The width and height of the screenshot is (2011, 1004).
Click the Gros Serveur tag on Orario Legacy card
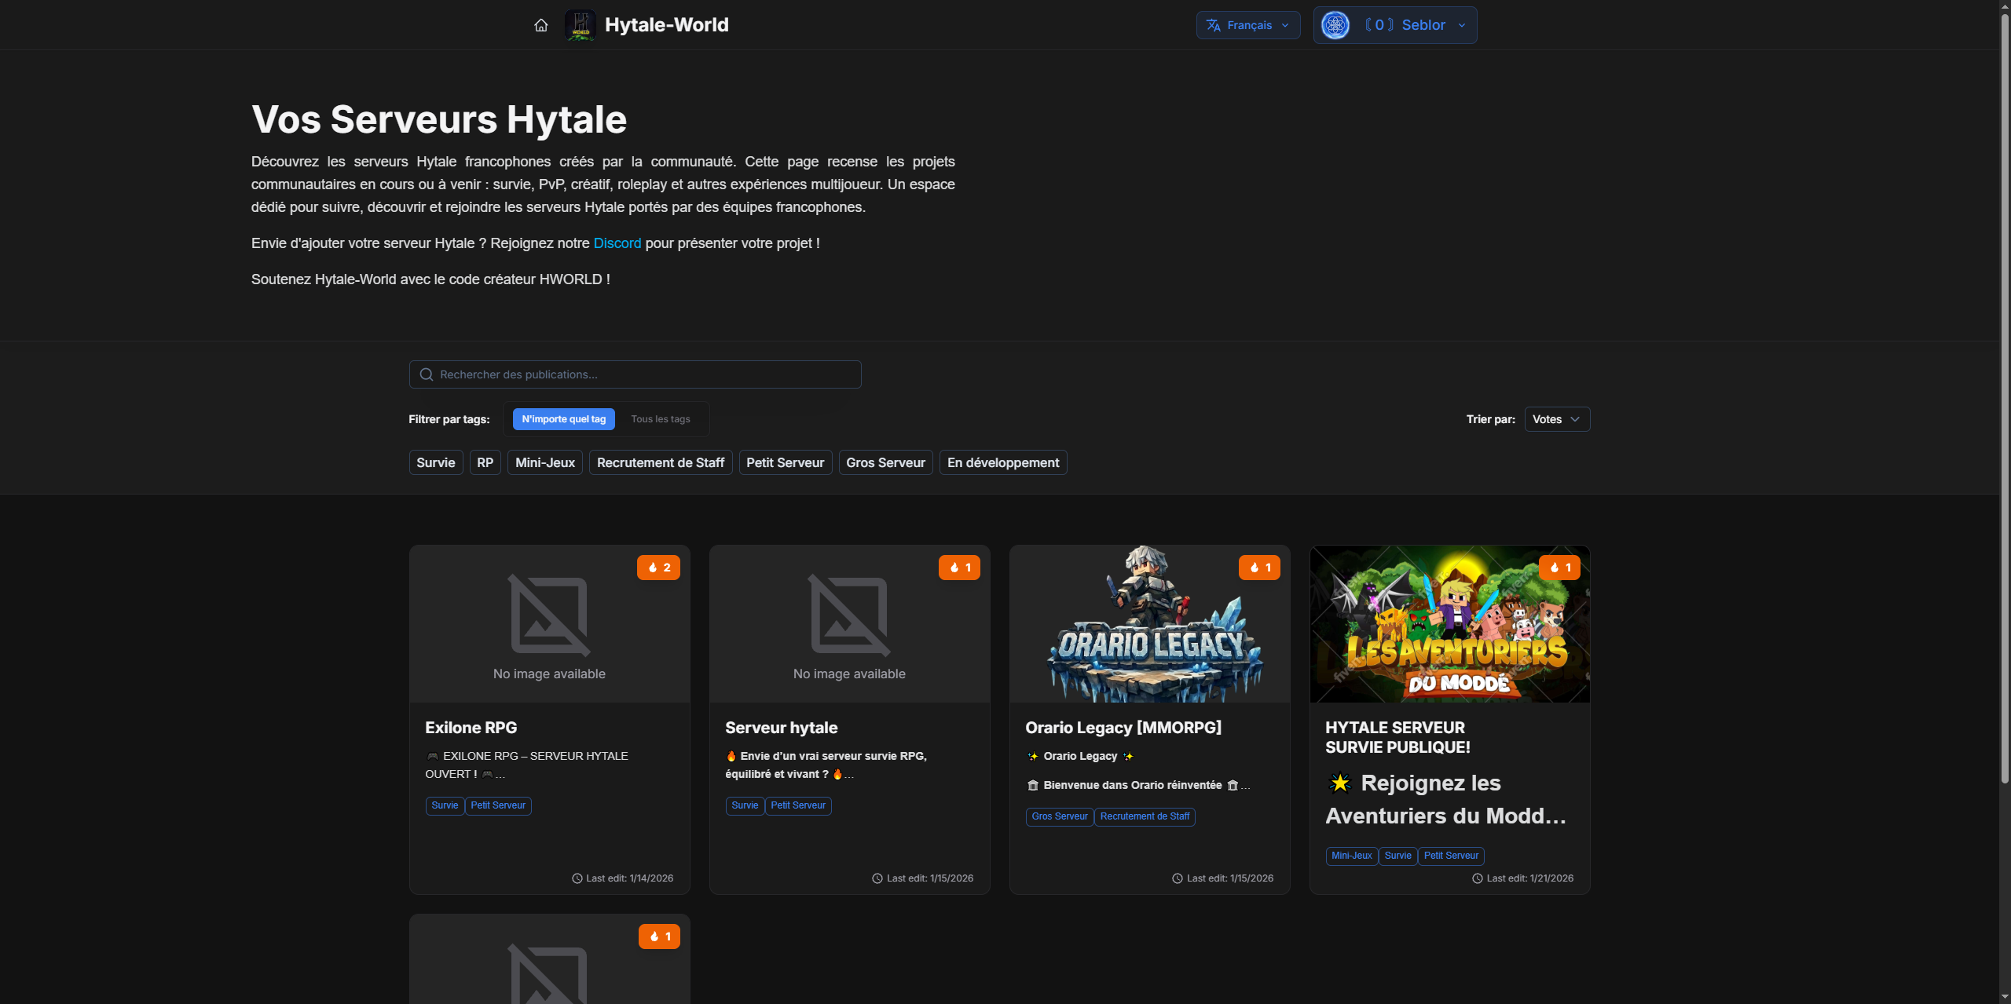click(1060, 816)
